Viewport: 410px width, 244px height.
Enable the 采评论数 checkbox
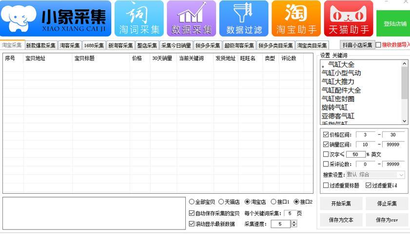click(x=326, y=164)
